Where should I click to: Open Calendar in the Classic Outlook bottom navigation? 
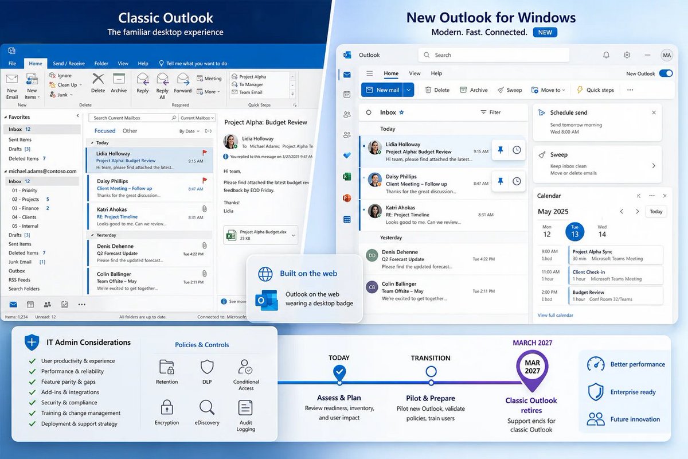[30, 304]
